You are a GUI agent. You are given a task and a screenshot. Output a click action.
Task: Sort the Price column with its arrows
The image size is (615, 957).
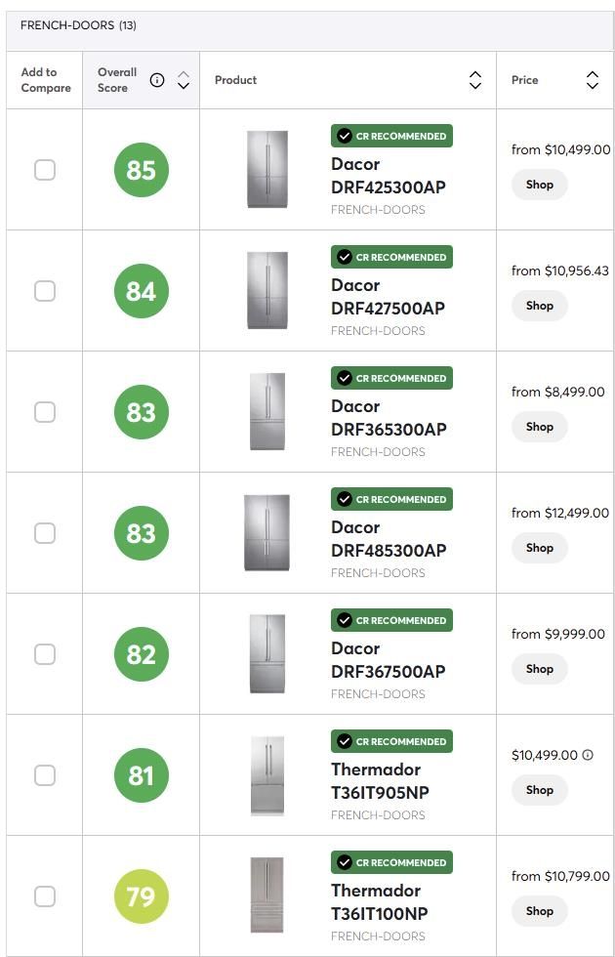593,80
